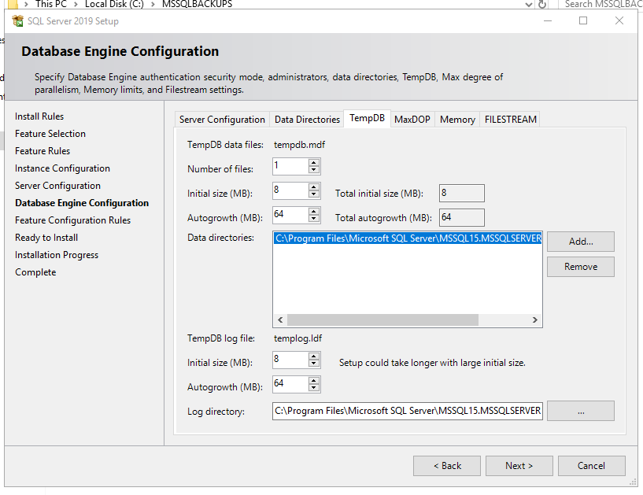The width and height of the screenshot is (643, 495).
Task: Click Add... to add a data directory
Action: (x=581, y=242)
